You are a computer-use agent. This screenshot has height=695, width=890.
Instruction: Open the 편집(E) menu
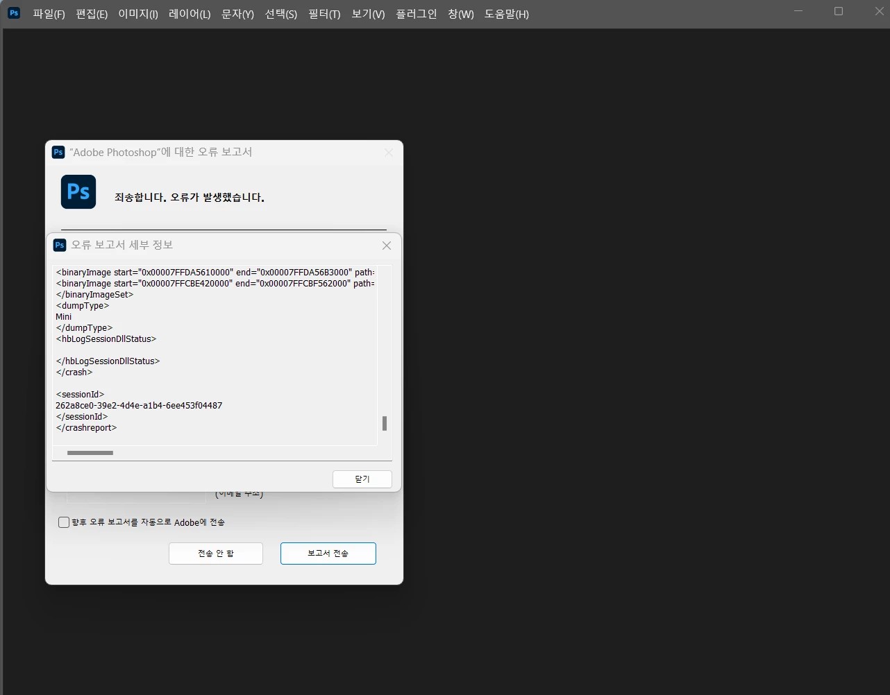click(x=92, y=14)
